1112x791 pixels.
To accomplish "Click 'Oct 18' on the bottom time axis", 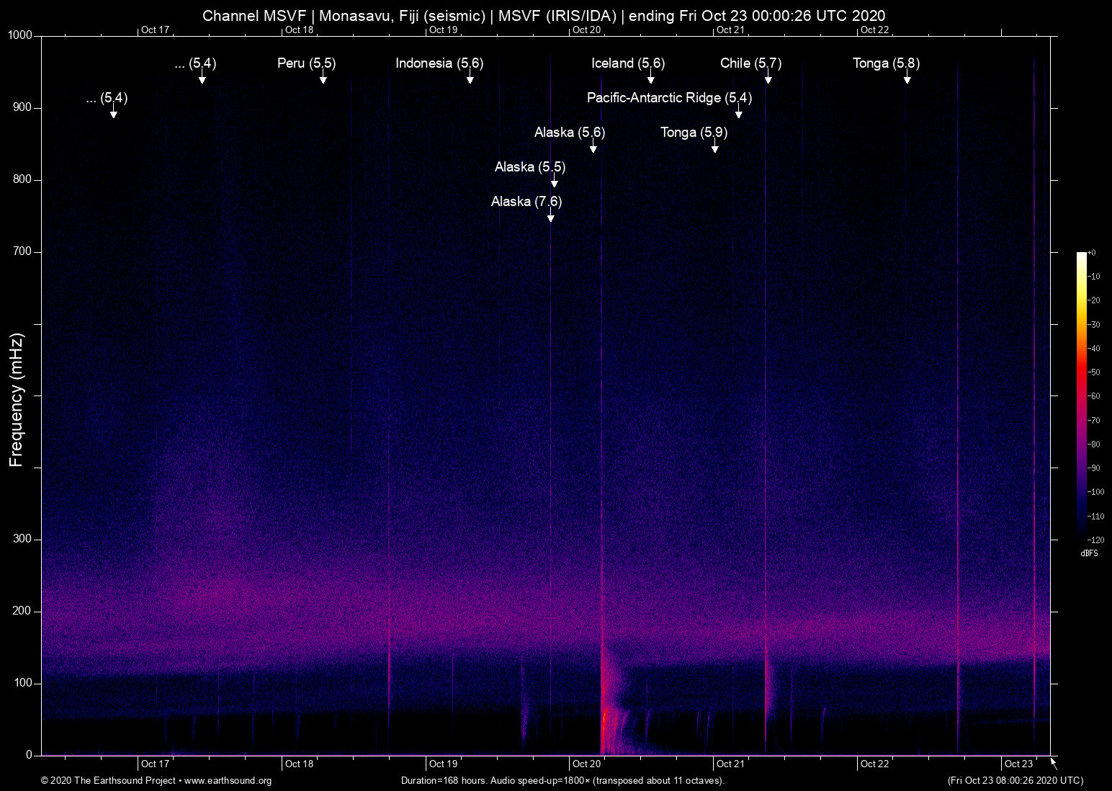I will [x=300, y=764].
